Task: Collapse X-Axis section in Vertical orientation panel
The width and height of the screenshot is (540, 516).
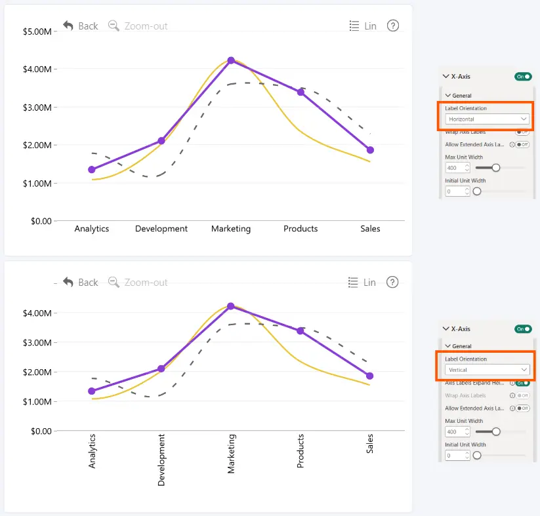Action: 446,328
